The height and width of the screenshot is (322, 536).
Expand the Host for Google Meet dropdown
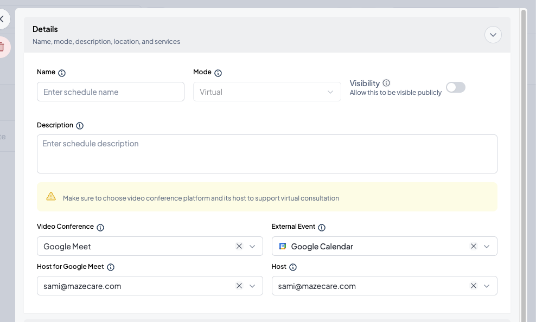coord(252,286)
